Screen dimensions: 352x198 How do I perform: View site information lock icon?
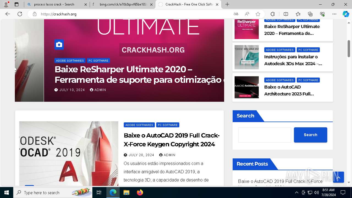coord(34,14)
